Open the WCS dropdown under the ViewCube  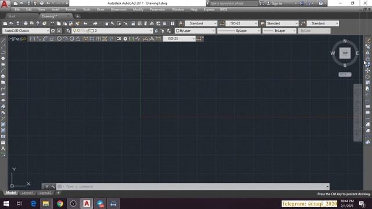coord(345,74)
